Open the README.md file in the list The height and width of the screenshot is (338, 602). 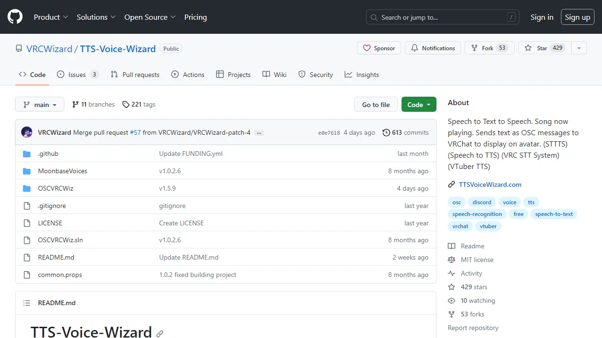(x=56, y=257)
